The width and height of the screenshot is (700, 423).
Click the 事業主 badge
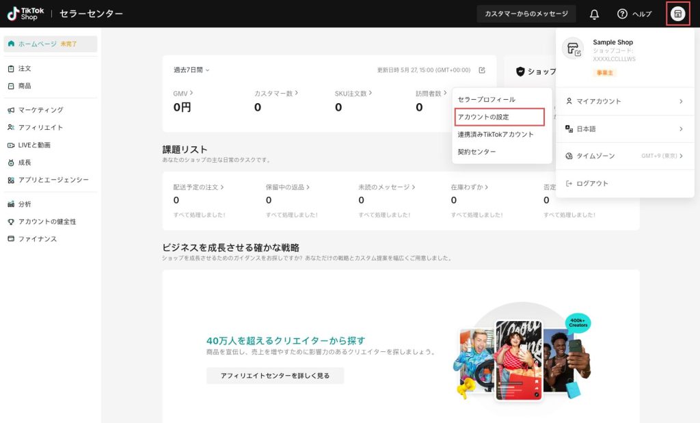[x=605, y=72]
